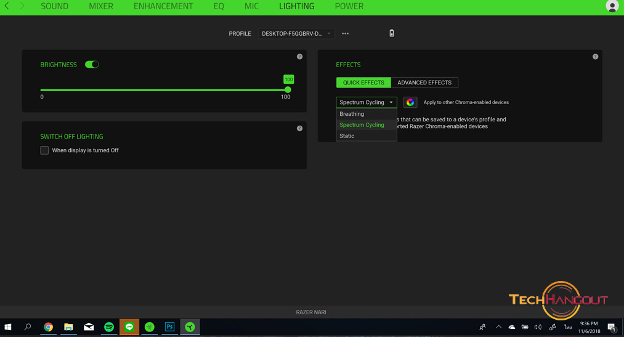This screenshot has height=337, width=624.
Task: Choose Static from the effects list
Action: [x=366, y=136]
